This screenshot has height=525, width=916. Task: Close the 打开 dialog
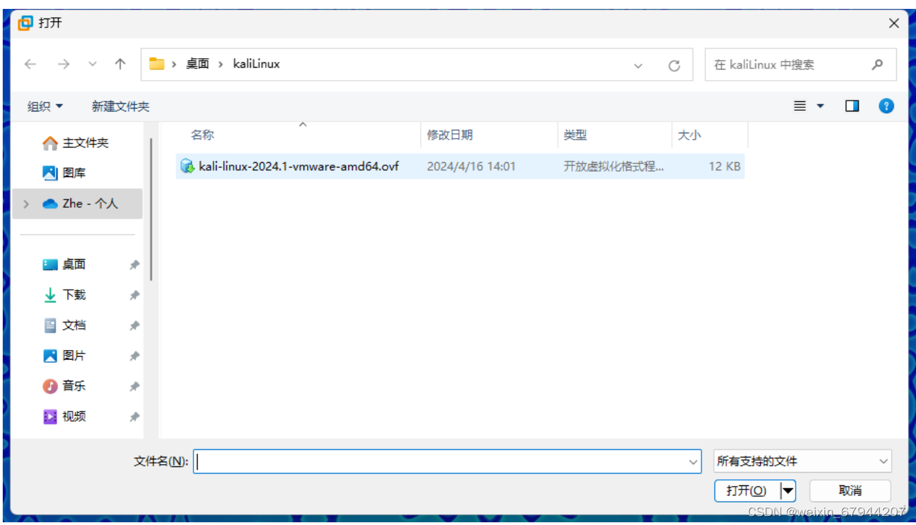893,23
